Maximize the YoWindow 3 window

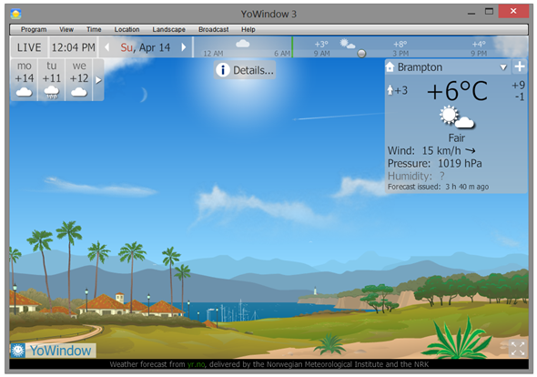pyautogui.click(x=489, y=12)
